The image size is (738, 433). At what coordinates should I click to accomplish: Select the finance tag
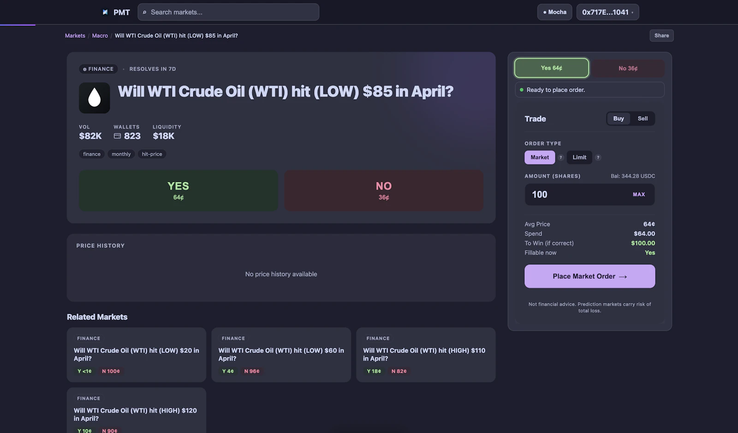(92, 154)
